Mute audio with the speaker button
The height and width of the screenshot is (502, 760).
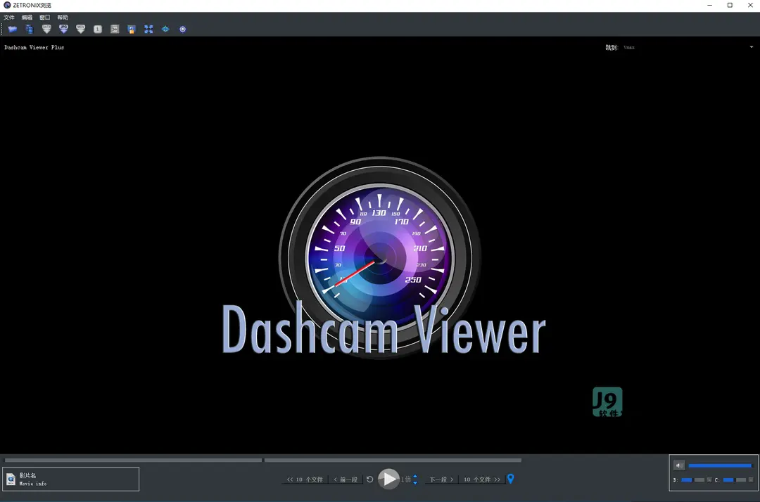[679, 465]
